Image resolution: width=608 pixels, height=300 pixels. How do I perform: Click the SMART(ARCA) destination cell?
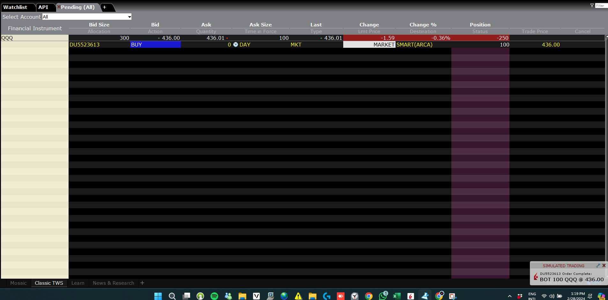tap(423, 45)
